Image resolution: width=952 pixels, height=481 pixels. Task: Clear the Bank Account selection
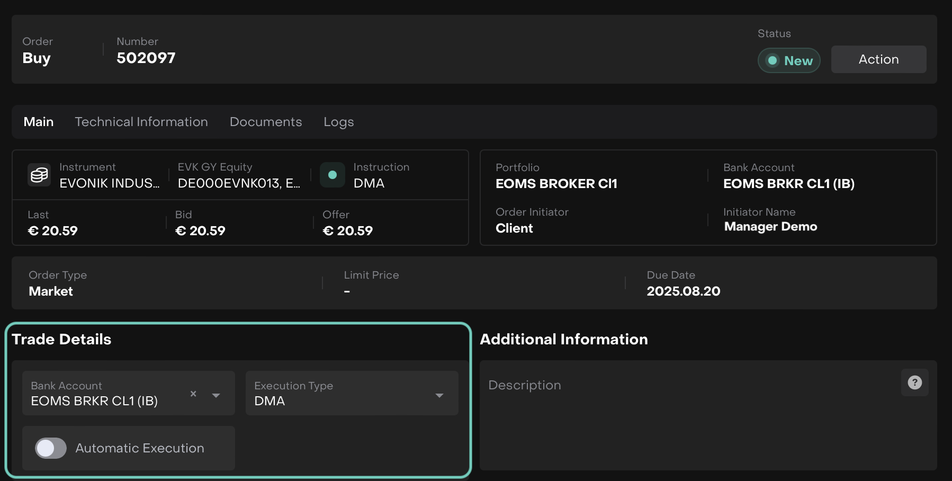pos(193,394)
